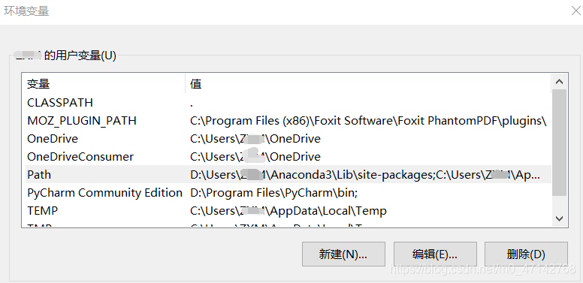Click the 删除(D) button

[x=526, y=254]
